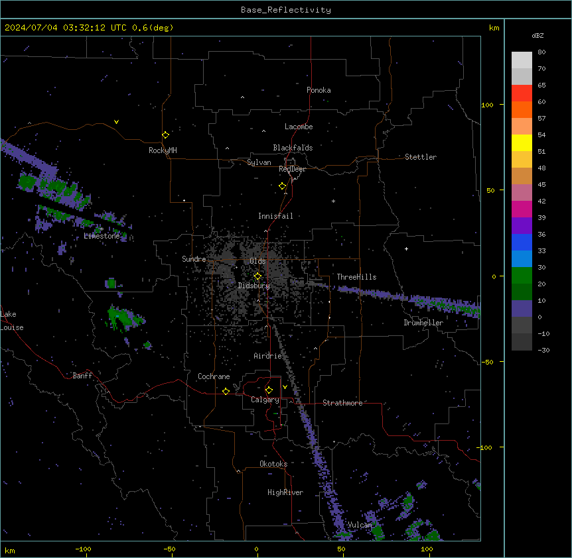Select the yellow marker south of RedDeer
This screenshot has width=572, height=558.
283,186
